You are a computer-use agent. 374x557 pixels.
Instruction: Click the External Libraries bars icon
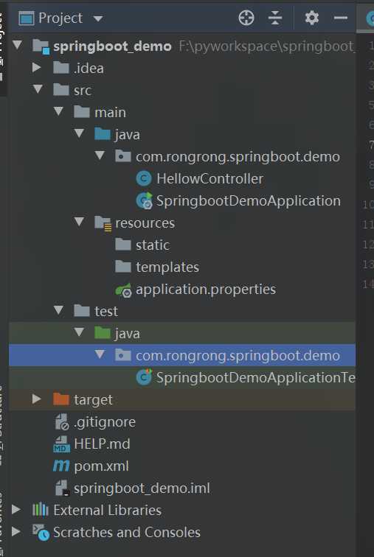pyautogui.click(x=41, y=510)
